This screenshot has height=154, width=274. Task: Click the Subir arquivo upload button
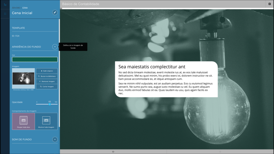(x=47, y=71)
